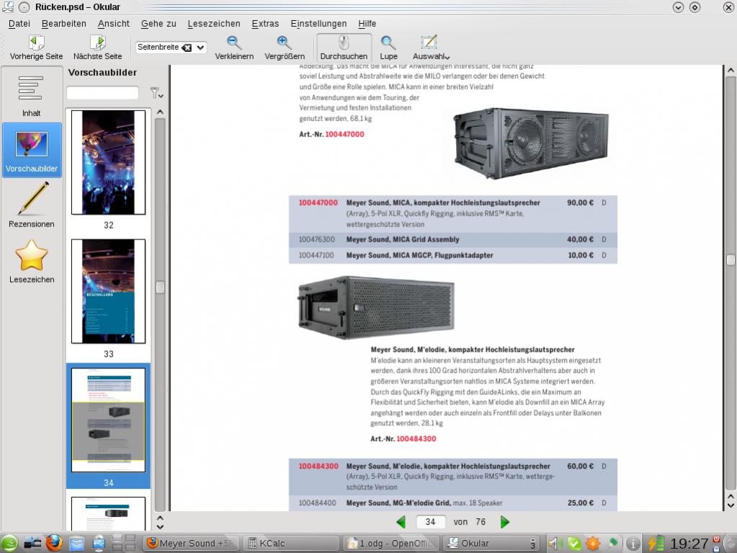
Task: Open the Okular window menu icon
Action: [x=8, y=6]
